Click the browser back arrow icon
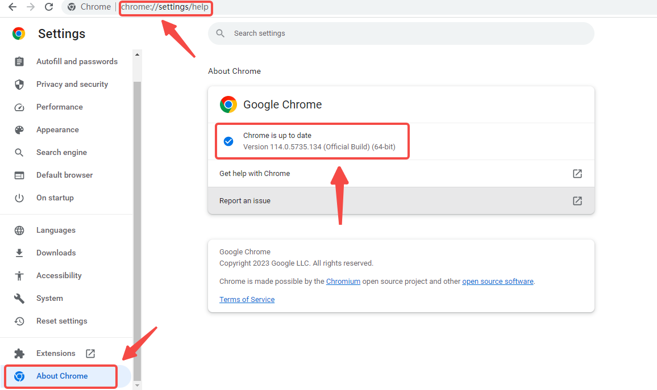Image resolution: width=657 pixels, height=390 pixels. pos(12,7)
